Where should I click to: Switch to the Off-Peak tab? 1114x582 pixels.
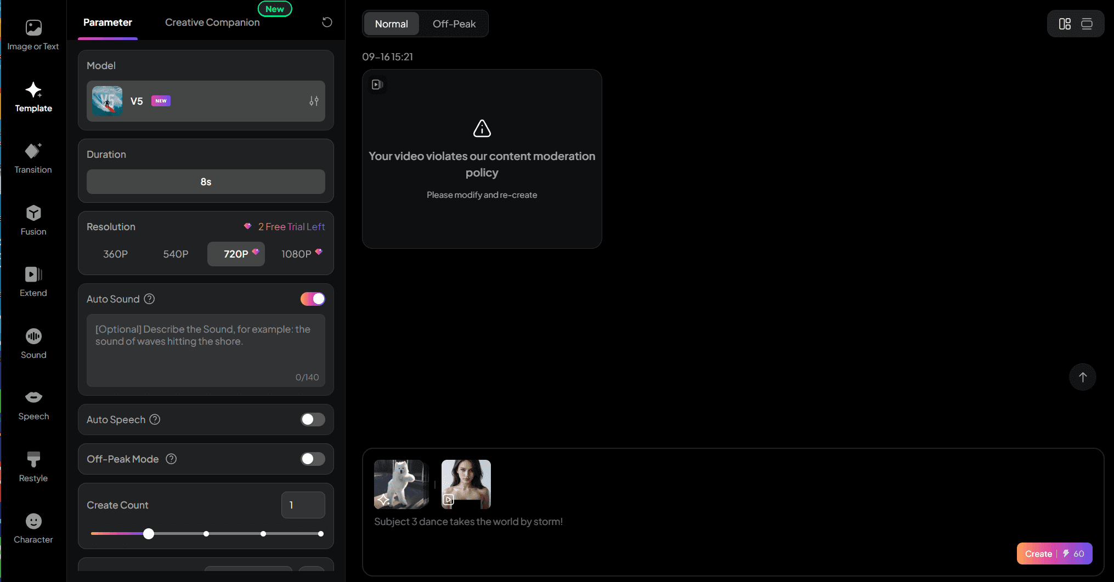454,24
